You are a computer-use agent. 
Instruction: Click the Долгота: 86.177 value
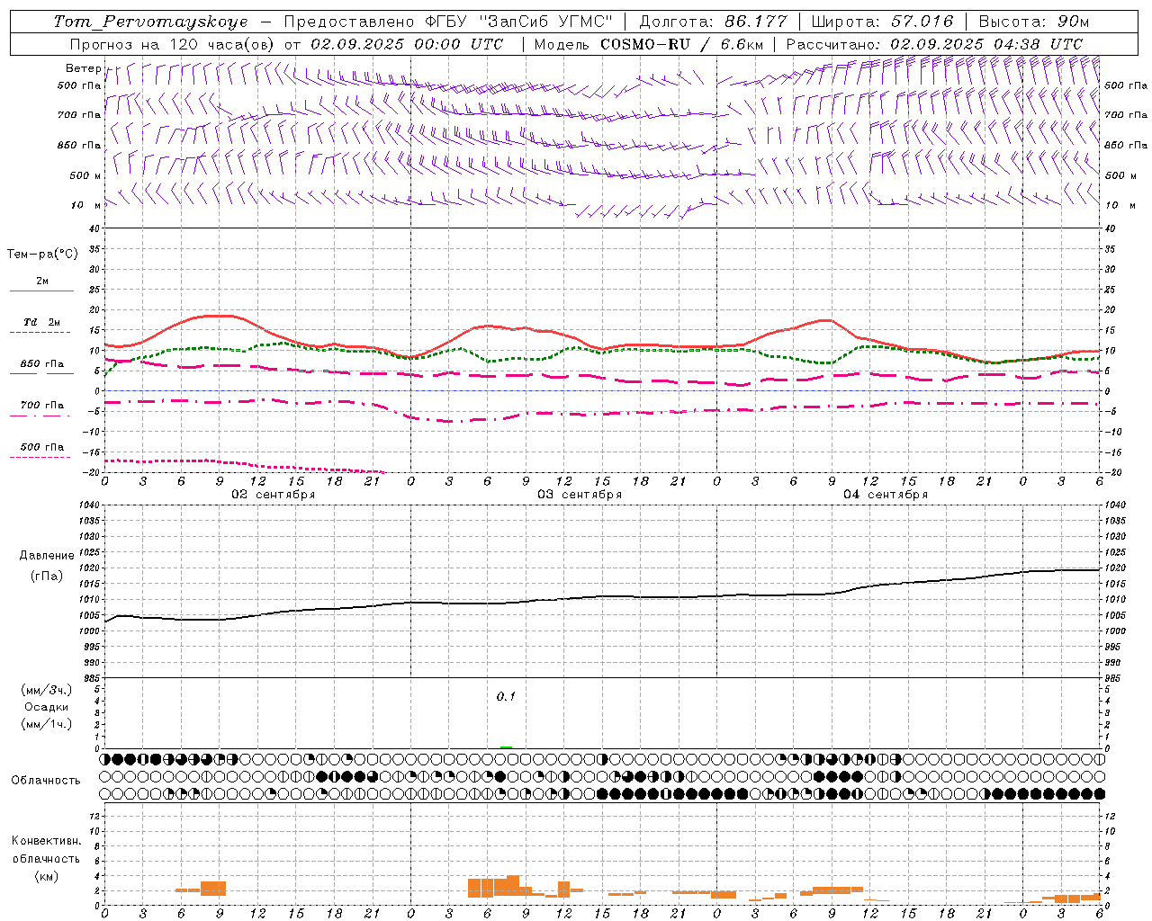point(713,22)
